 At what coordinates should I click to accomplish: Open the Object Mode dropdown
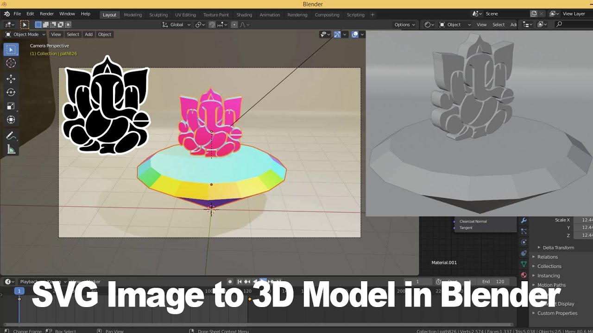(x=25, y=34)
